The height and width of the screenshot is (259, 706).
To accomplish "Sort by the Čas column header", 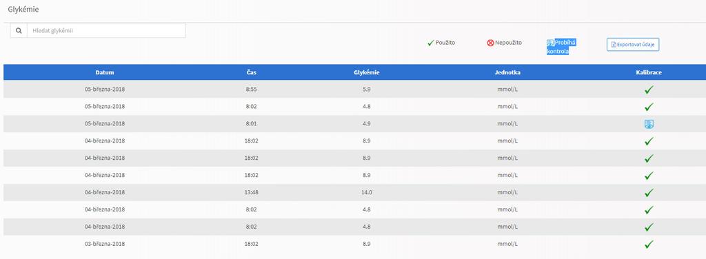I will [252, 72].
